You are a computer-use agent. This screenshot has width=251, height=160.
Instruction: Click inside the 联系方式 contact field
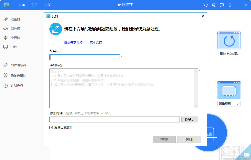(85, 57)
